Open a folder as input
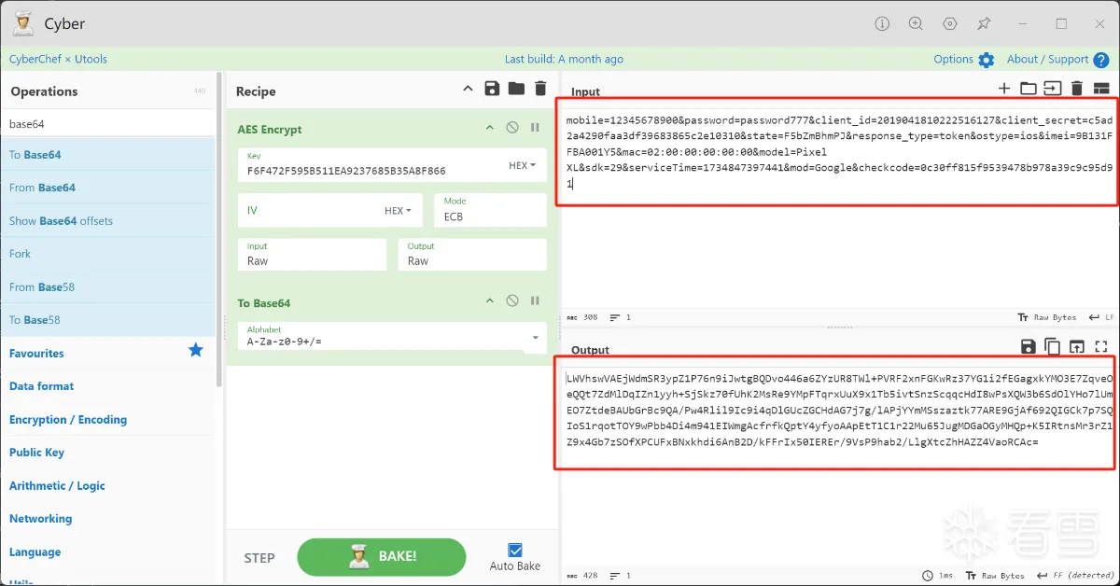 1029,89
